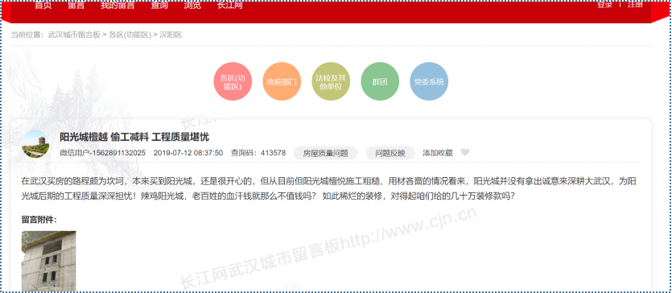Open 浏览 from the navigation bar
This screenshot has width=672, height=293.
[192, 6]
